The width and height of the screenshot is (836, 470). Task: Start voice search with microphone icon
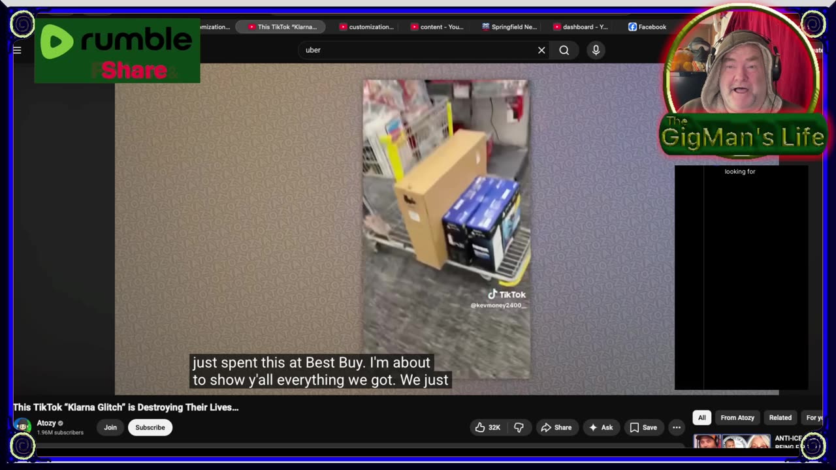[x=596, y=50]
